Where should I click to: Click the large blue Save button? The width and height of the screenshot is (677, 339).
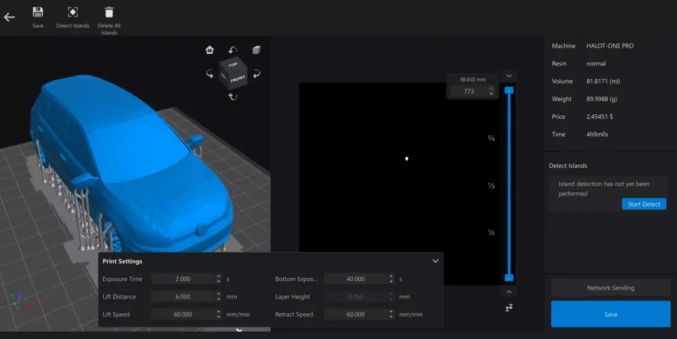coord(610,314)
